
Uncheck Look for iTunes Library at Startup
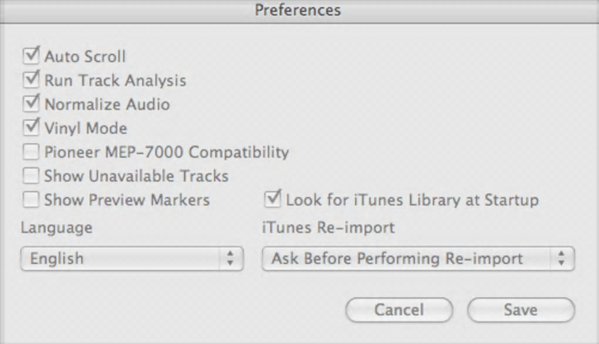272,200
